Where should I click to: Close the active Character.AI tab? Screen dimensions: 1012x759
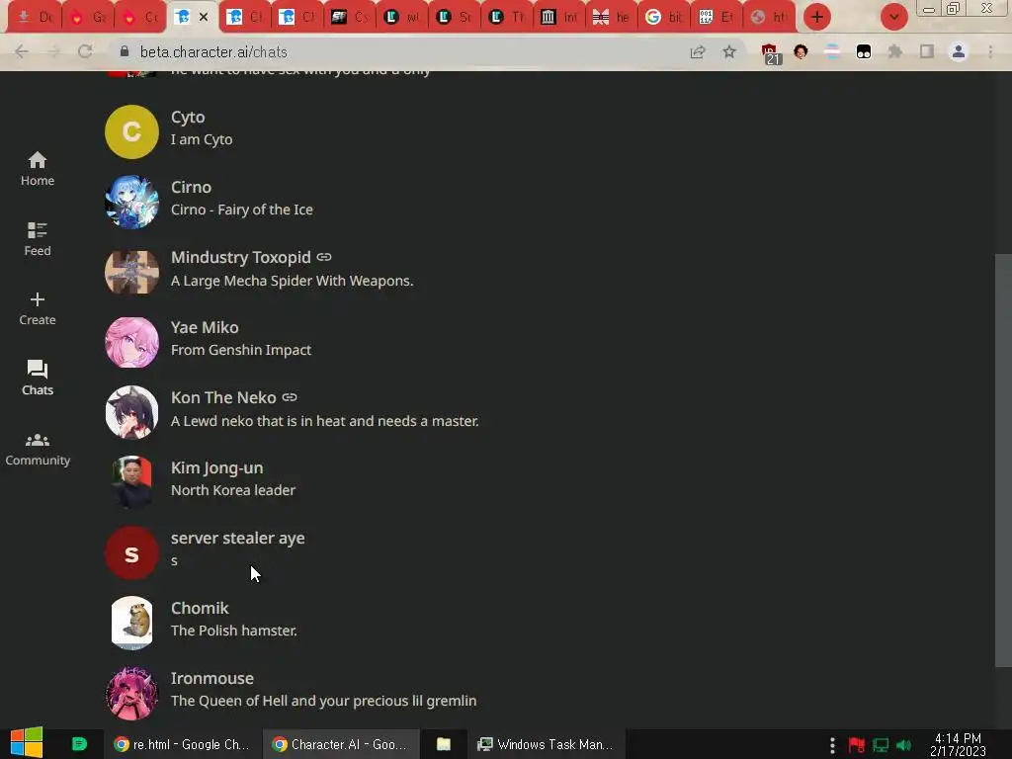204,17
